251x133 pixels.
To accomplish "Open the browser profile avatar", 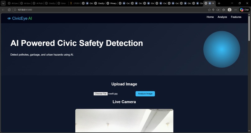I will click(x=230, y=10).
